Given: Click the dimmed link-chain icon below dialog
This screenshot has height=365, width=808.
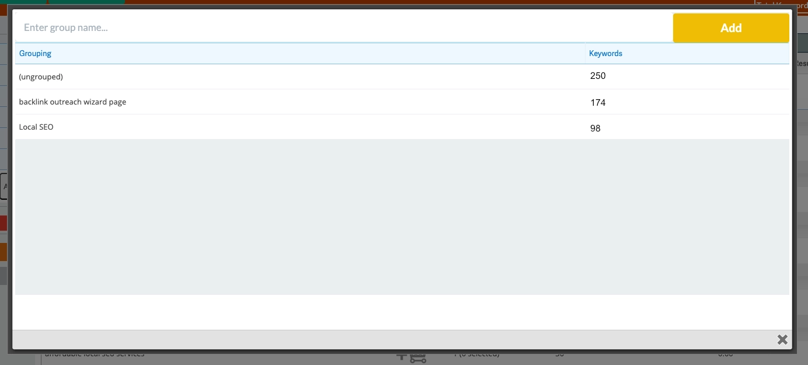Looking at the screenshot, I should tap(418, 357).
